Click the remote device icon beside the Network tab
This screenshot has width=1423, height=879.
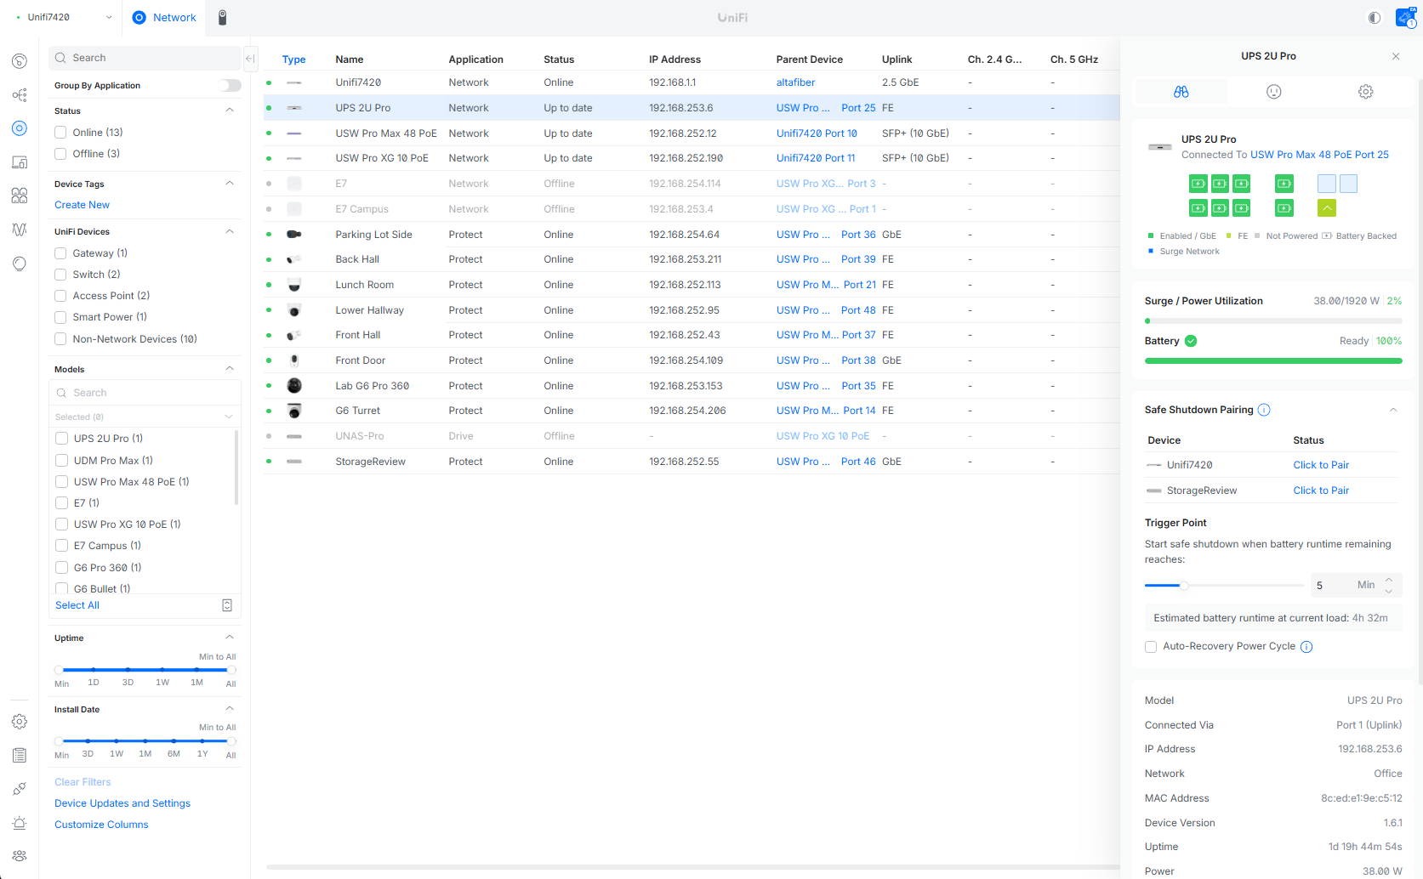(x=223, y=18)
